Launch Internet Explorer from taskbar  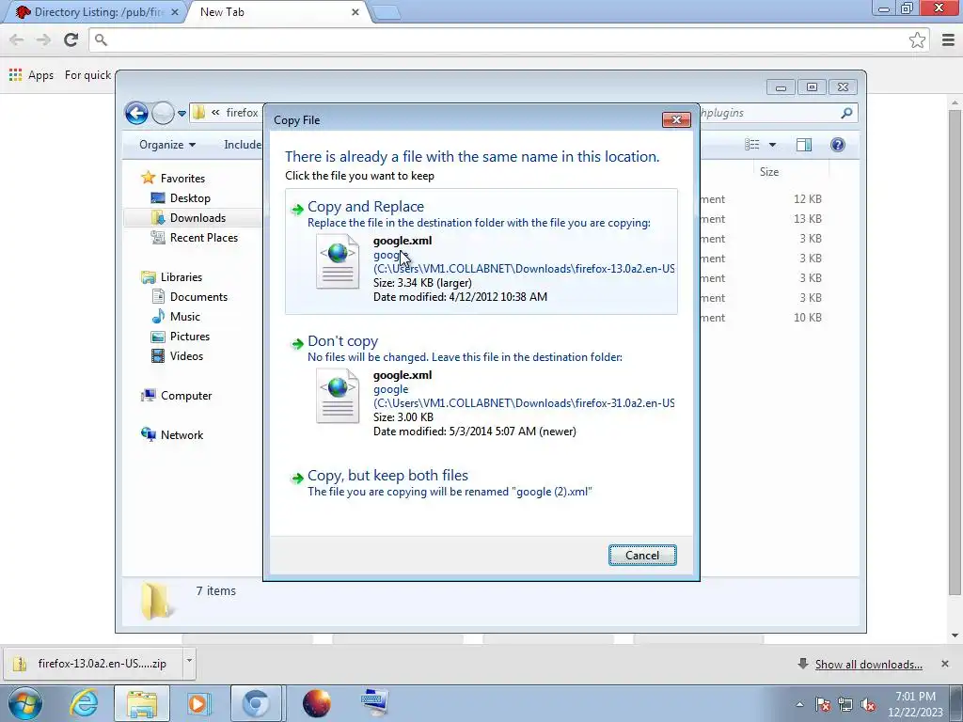point(84,703)
